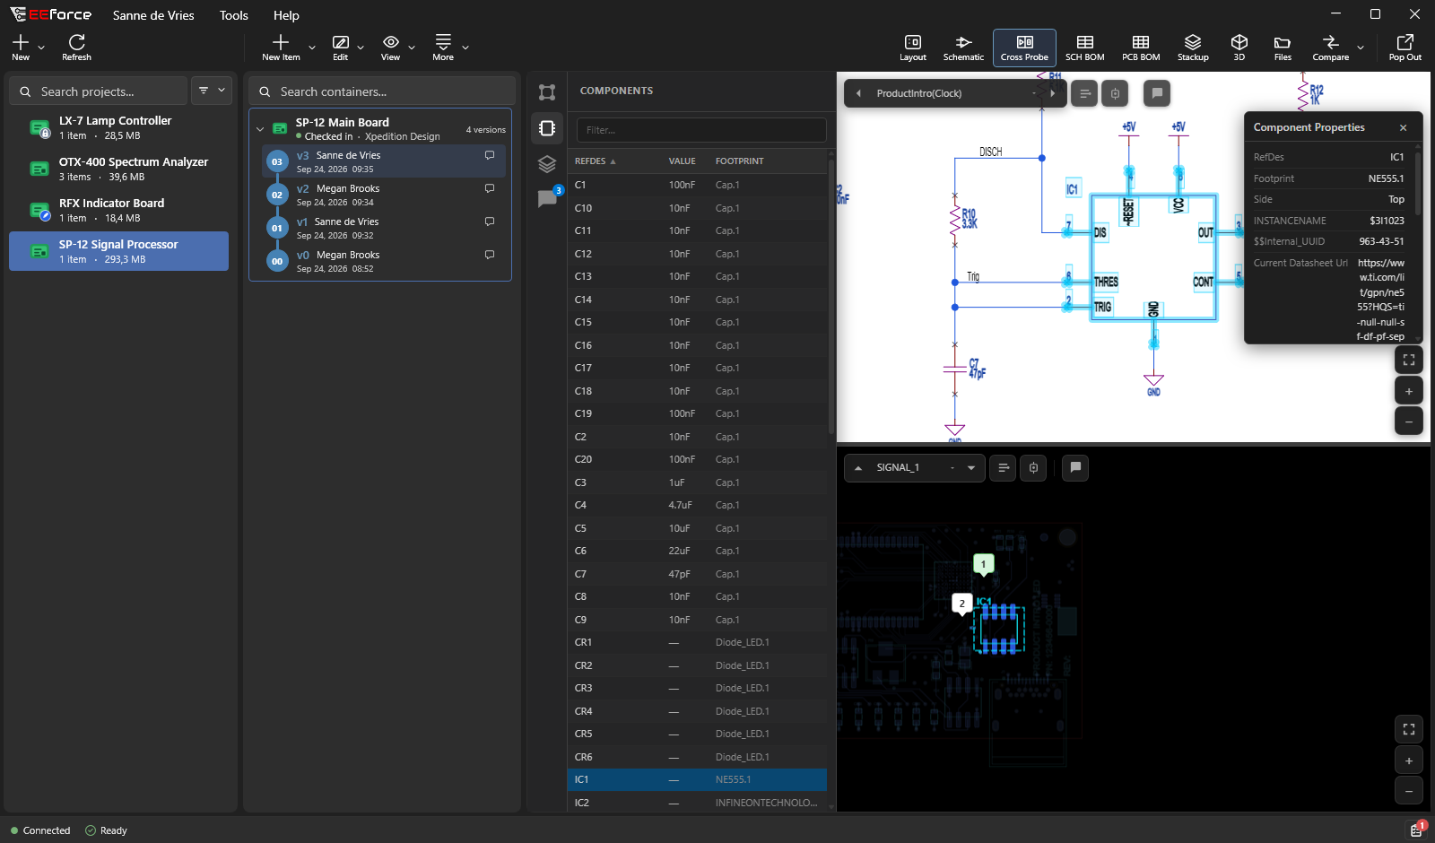Open the project filter dropdown

tap(212, 91)
